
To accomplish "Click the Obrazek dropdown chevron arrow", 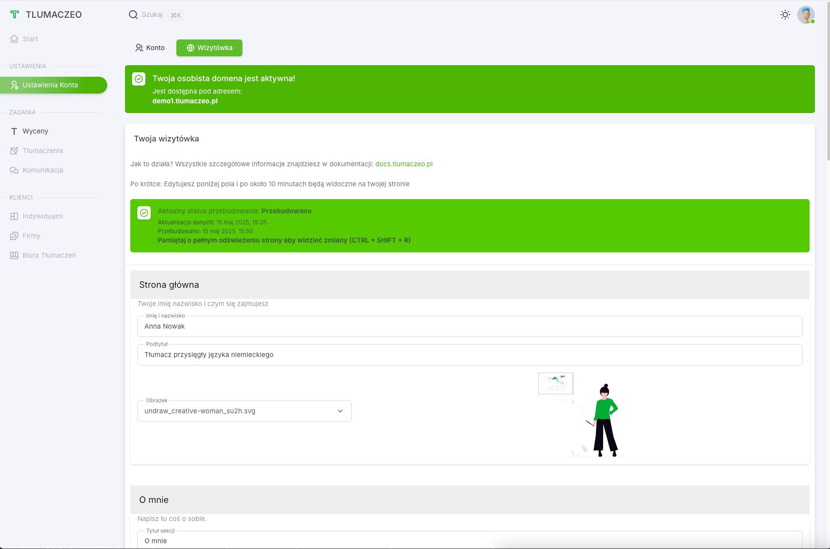I will pos(340,411).
